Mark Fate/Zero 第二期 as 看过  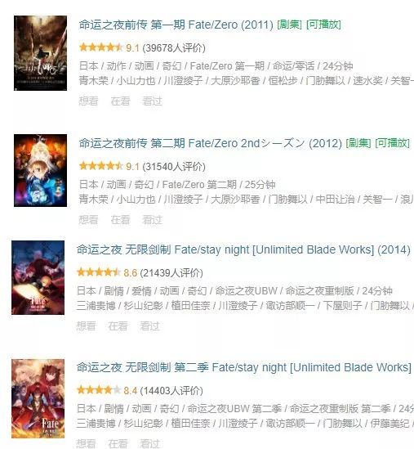pyautogui.click(x=152, y=220)
